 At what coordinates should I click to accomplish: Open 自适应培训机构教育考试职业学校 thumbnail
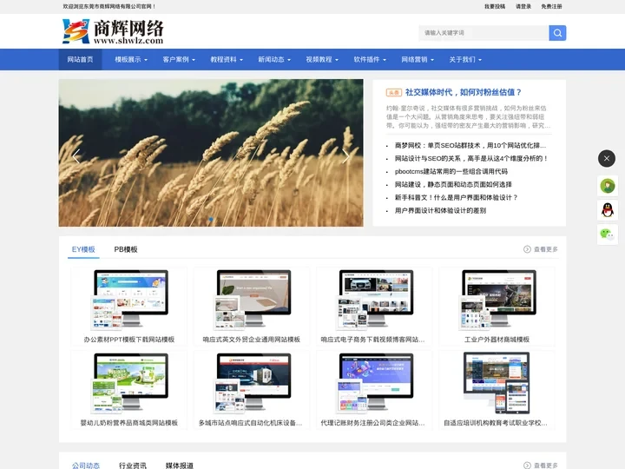[497, 383]
